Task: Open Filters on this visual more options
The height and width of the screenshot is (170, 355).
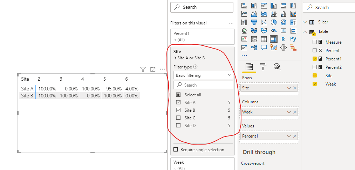Action: pyautogui.click(x=231, y=23)
